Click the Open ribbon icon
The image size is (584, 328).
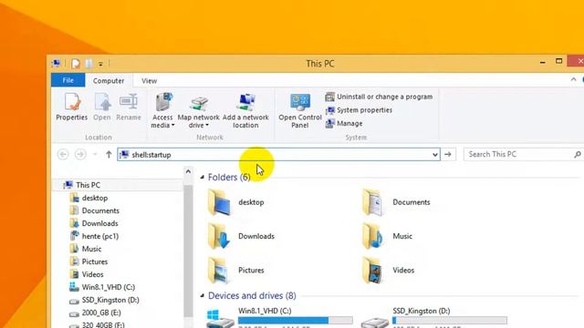tap(102, 108)
